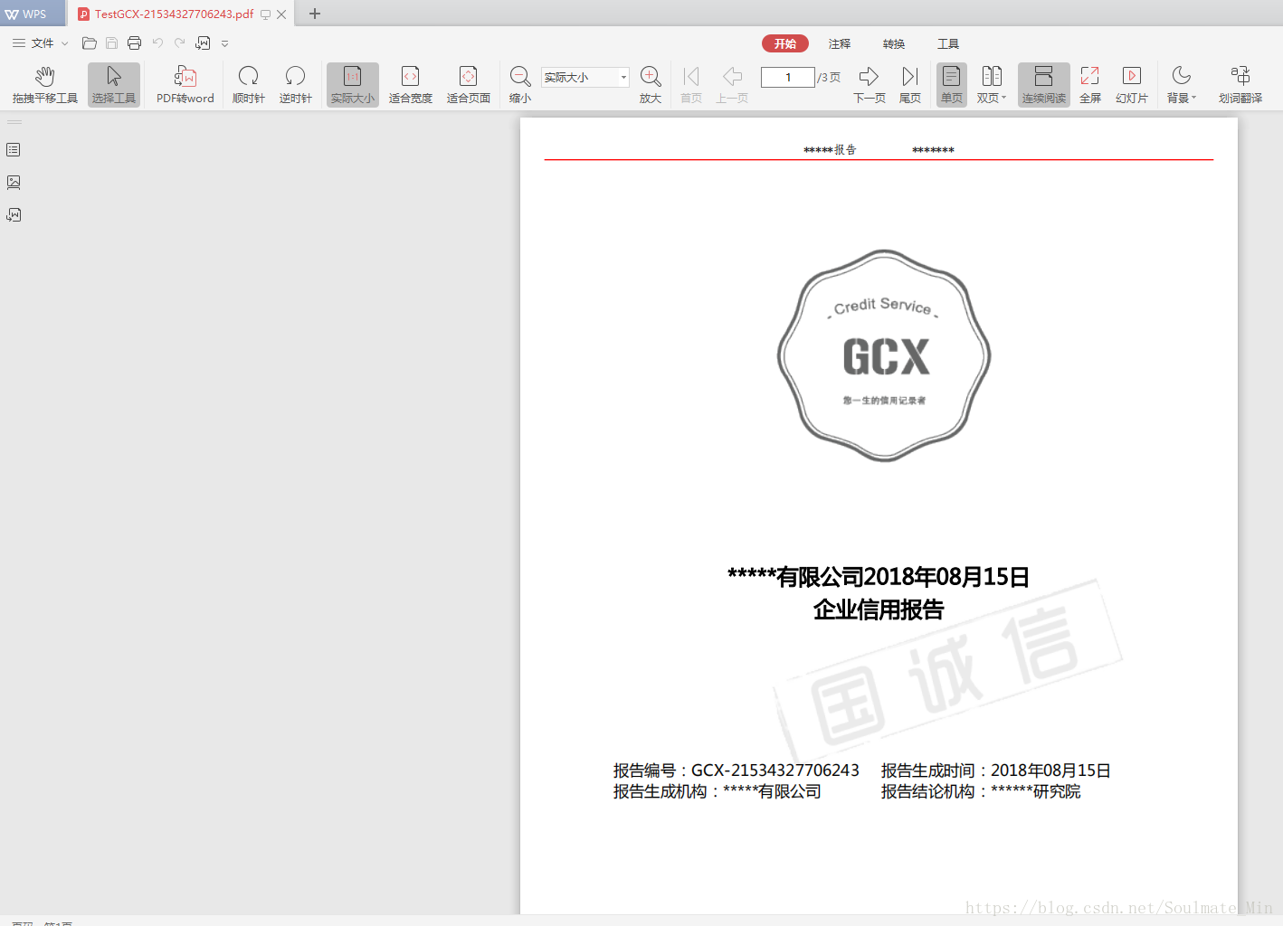Open double page view dropdown (双页)
Viewport: 1283px width, 926px height.
[x=992, y=85]
